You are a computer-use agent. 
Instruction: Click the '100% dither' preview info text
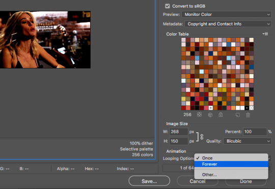[141, 143]
